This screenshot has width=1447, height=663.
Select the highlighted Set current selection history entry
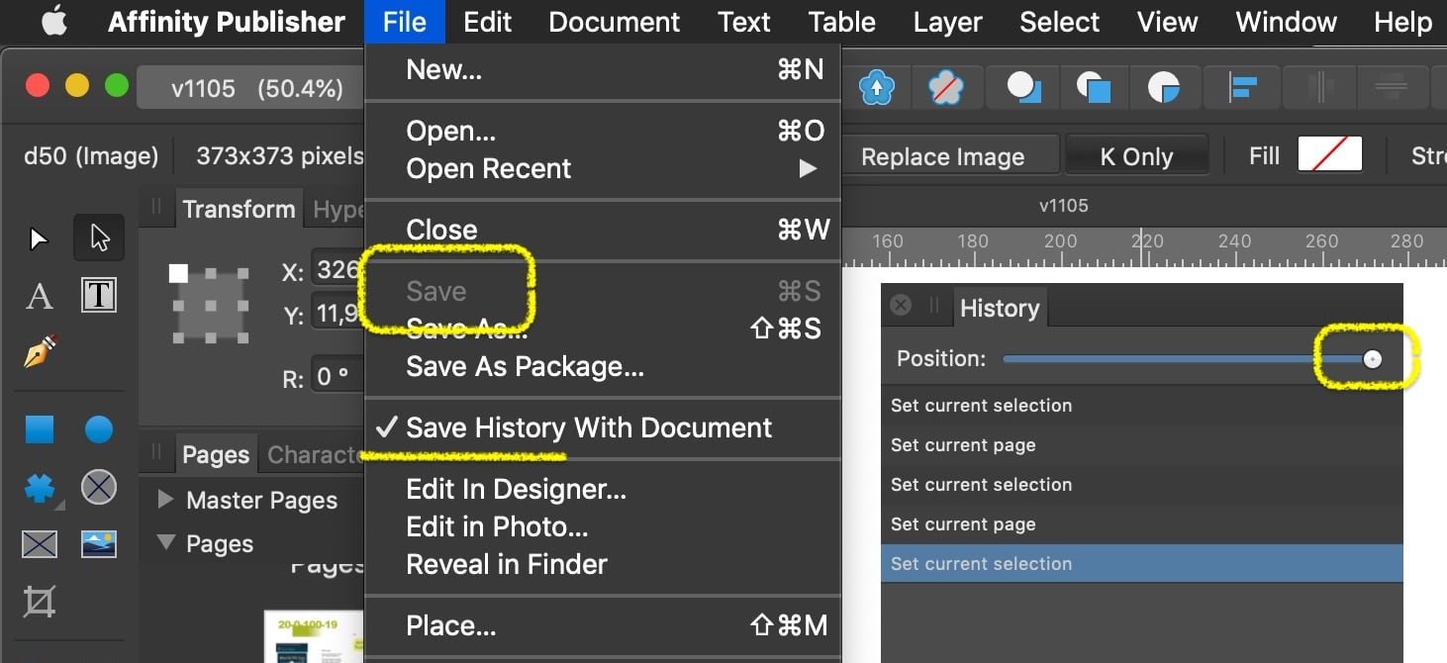coord(1142,563)
